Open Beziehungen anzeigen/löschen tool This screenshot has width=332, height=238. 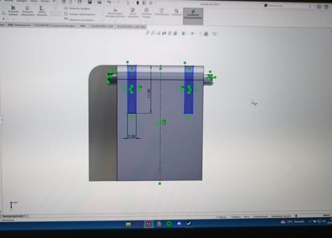(115, 13)
